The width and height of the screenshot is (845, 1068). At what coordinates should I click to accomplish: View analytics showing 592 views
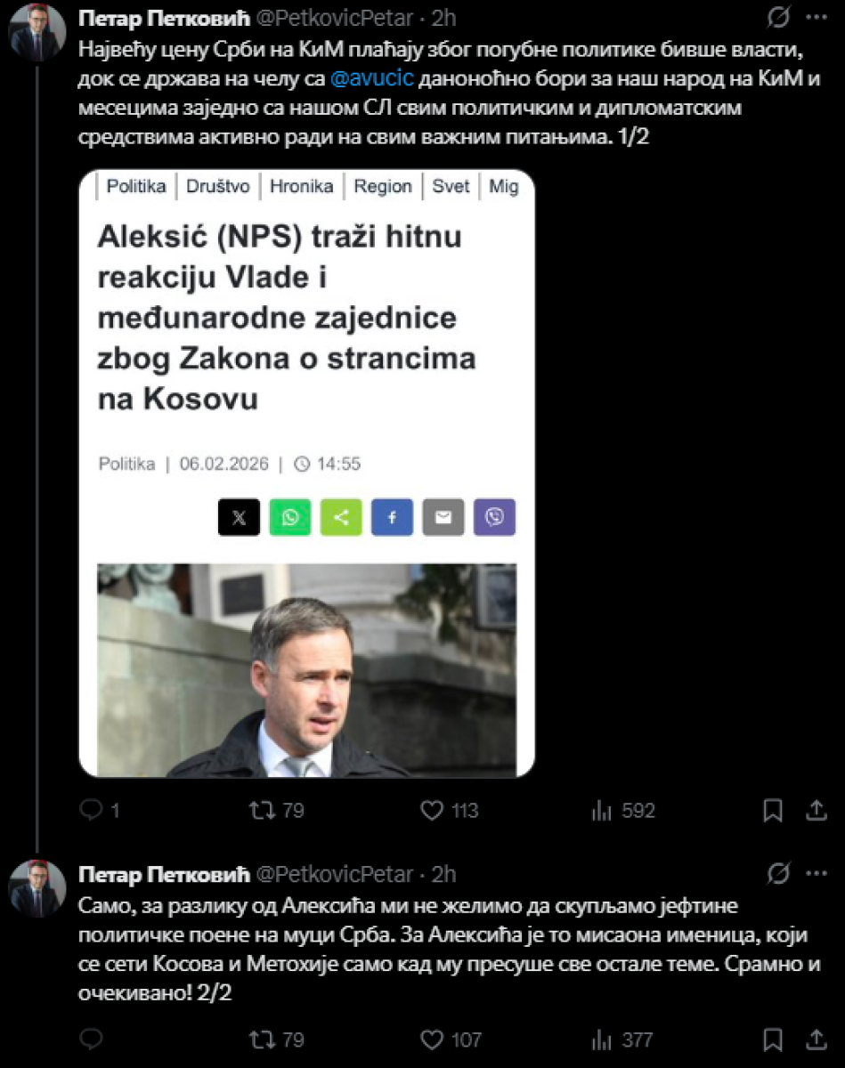603,810
